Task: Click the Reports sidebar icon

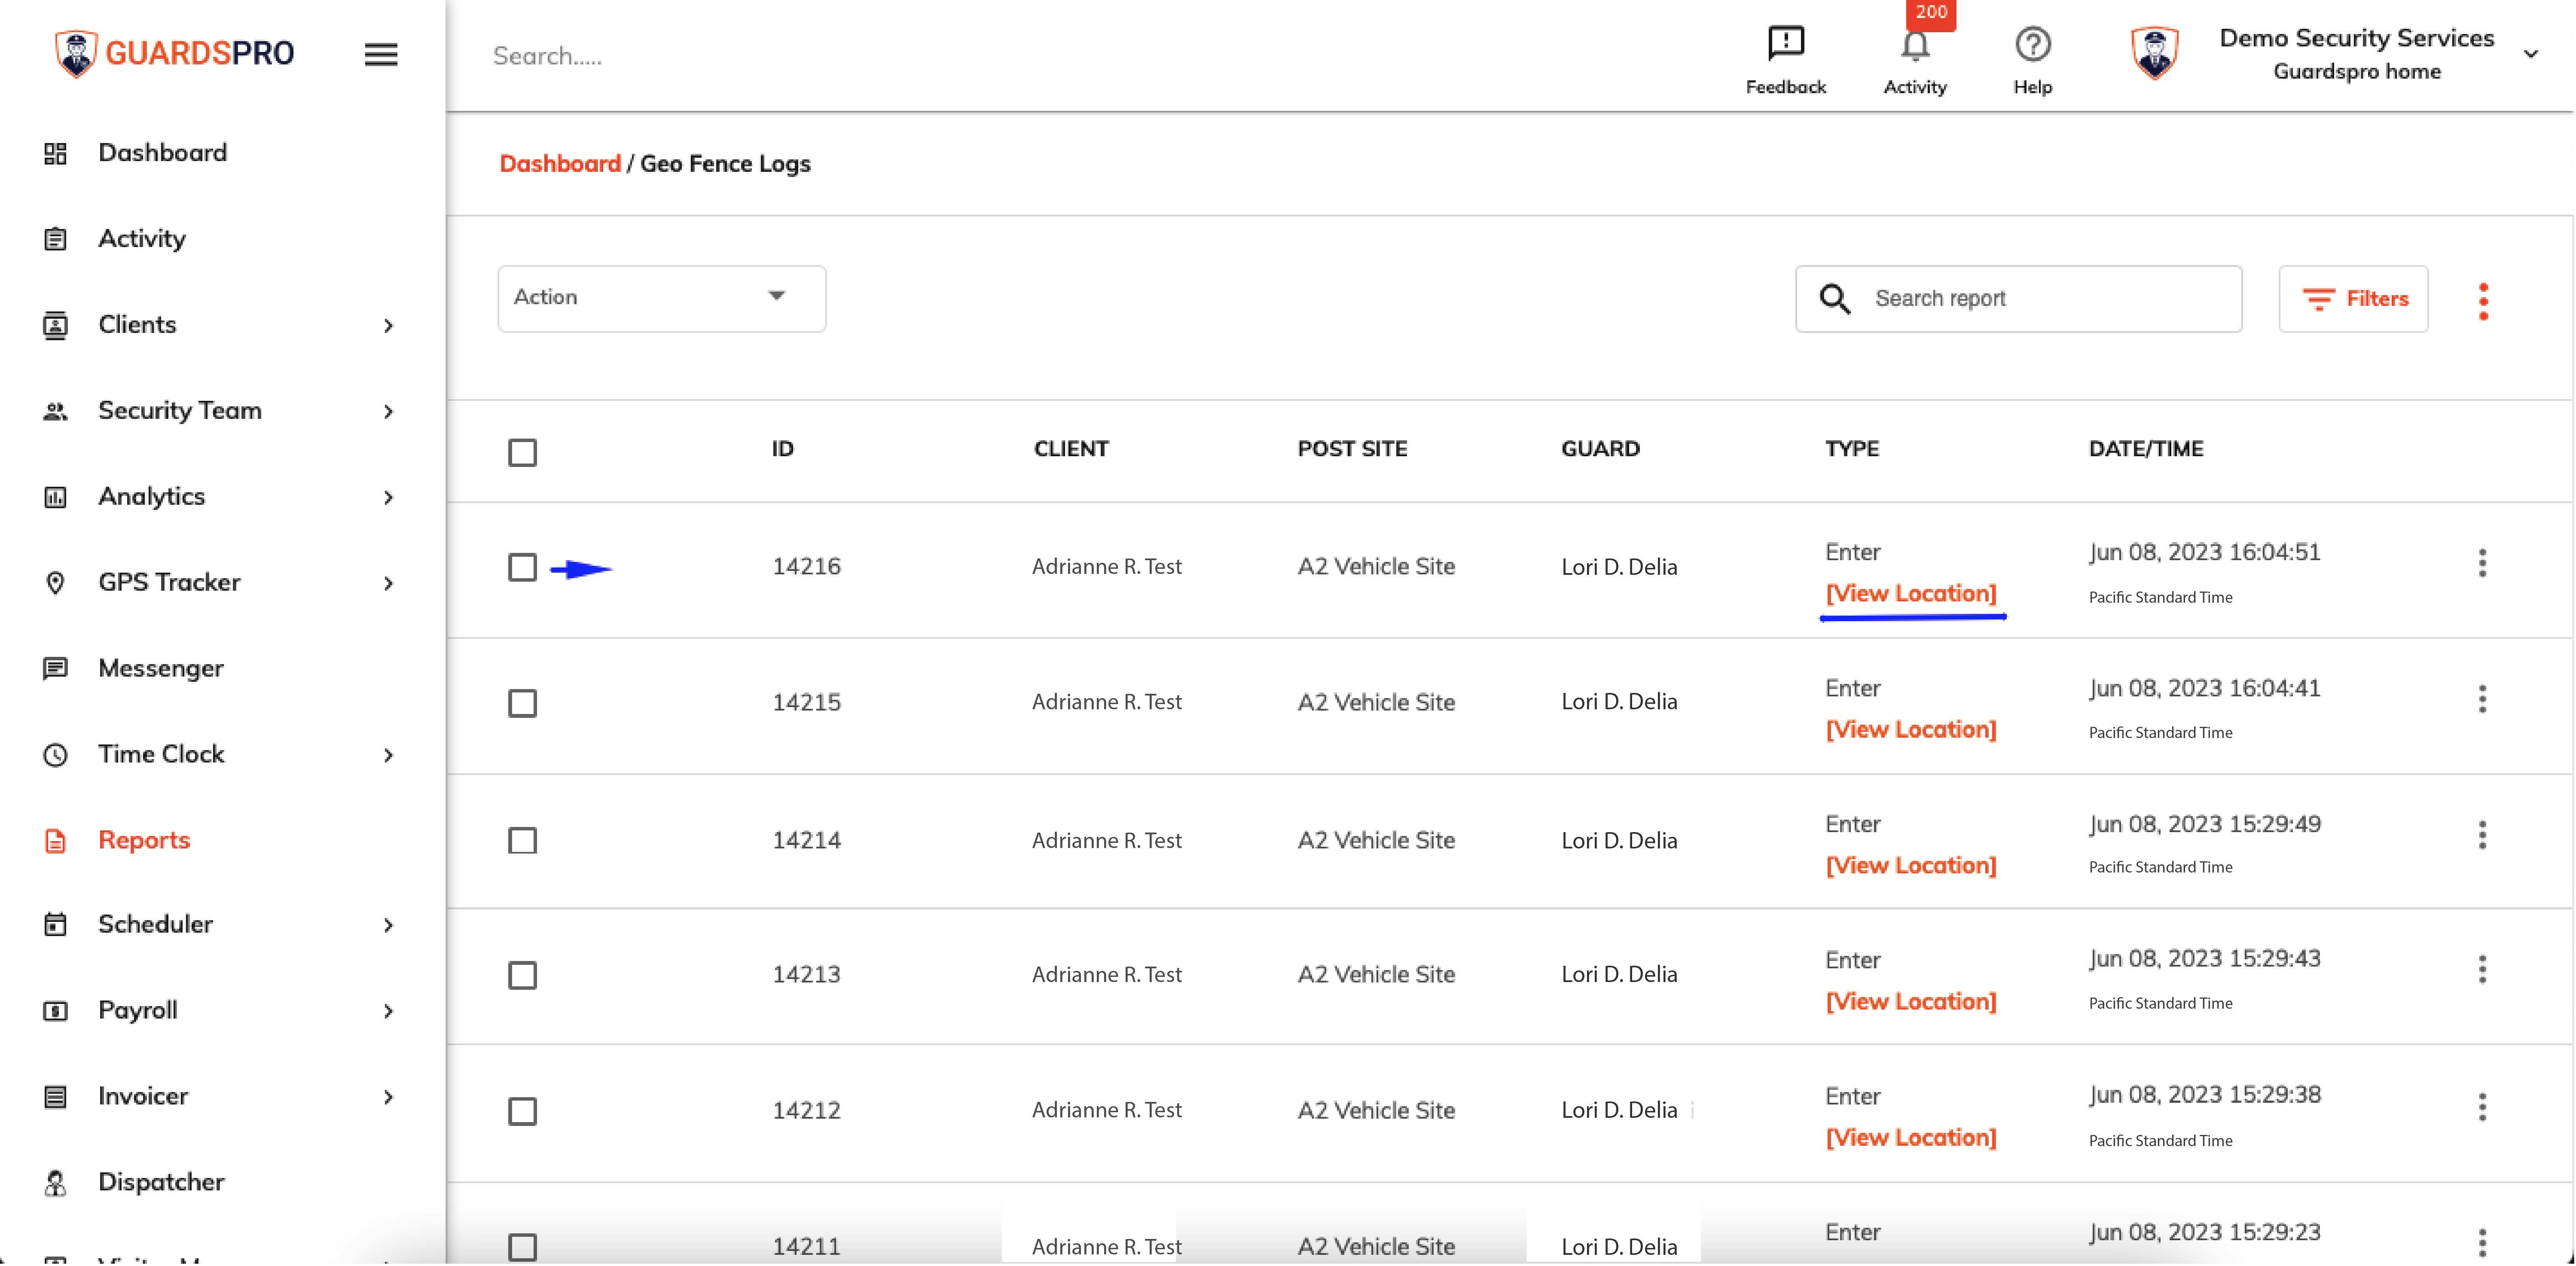Action: click(x=55, y=841)
